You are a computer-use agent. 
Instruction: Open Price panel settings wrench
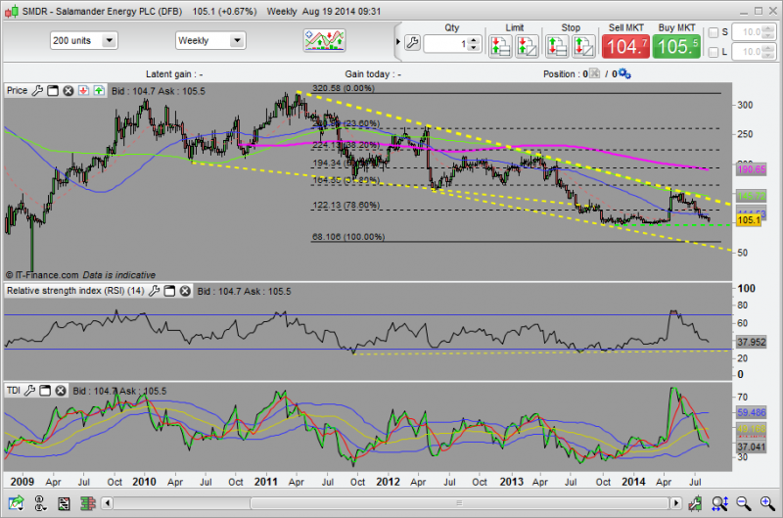click(37, 91)
